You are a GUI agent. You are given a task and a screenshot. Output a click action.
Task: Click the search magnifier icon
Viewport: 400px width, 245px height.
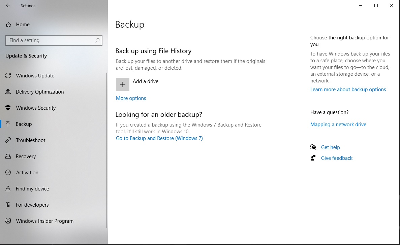click(97, 40)
